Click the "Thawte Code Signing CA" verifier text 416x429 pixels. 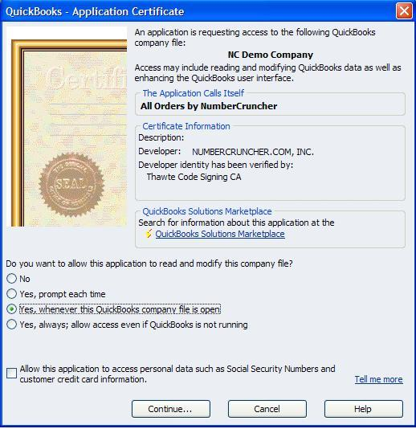click(194, 177)
